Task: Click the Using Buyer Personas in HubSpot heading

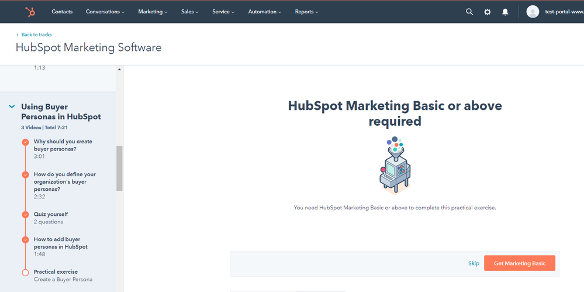Action: (61, 112)
